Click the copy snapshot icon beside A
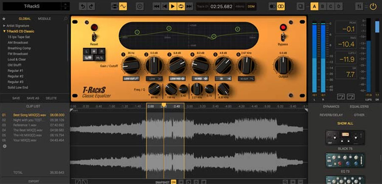The height and width of the screenshot is (184, 382). point(301,7)
